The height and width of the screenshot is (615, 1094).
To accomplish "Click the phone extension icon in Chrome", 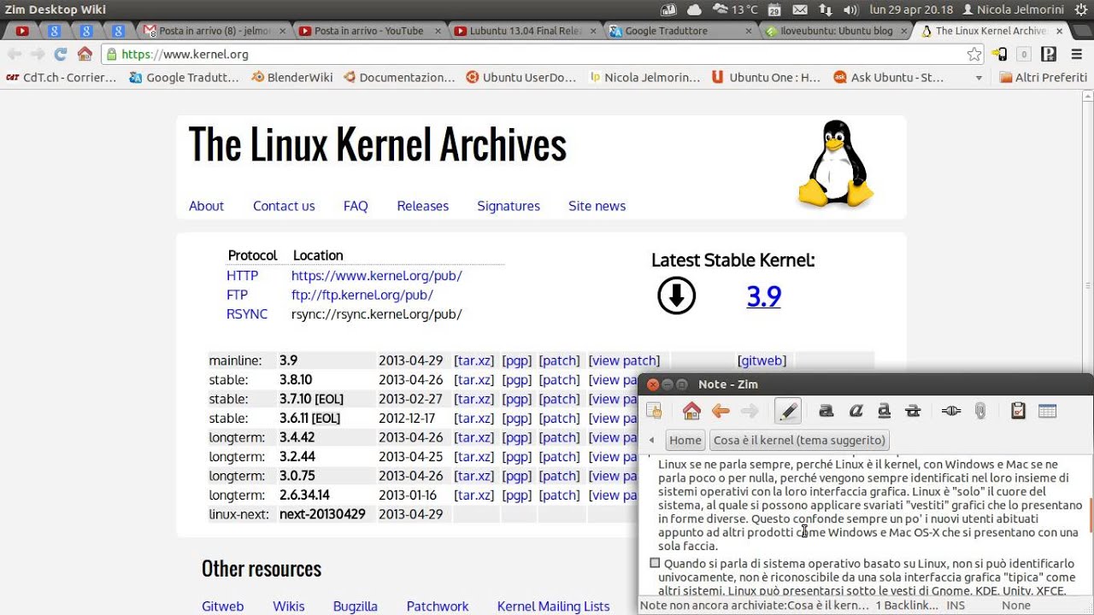I will (999, 54).
